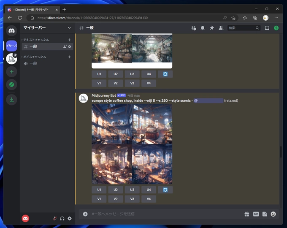Select the マイサーバー server icon
Screen dimensions: 287x228
11,46
